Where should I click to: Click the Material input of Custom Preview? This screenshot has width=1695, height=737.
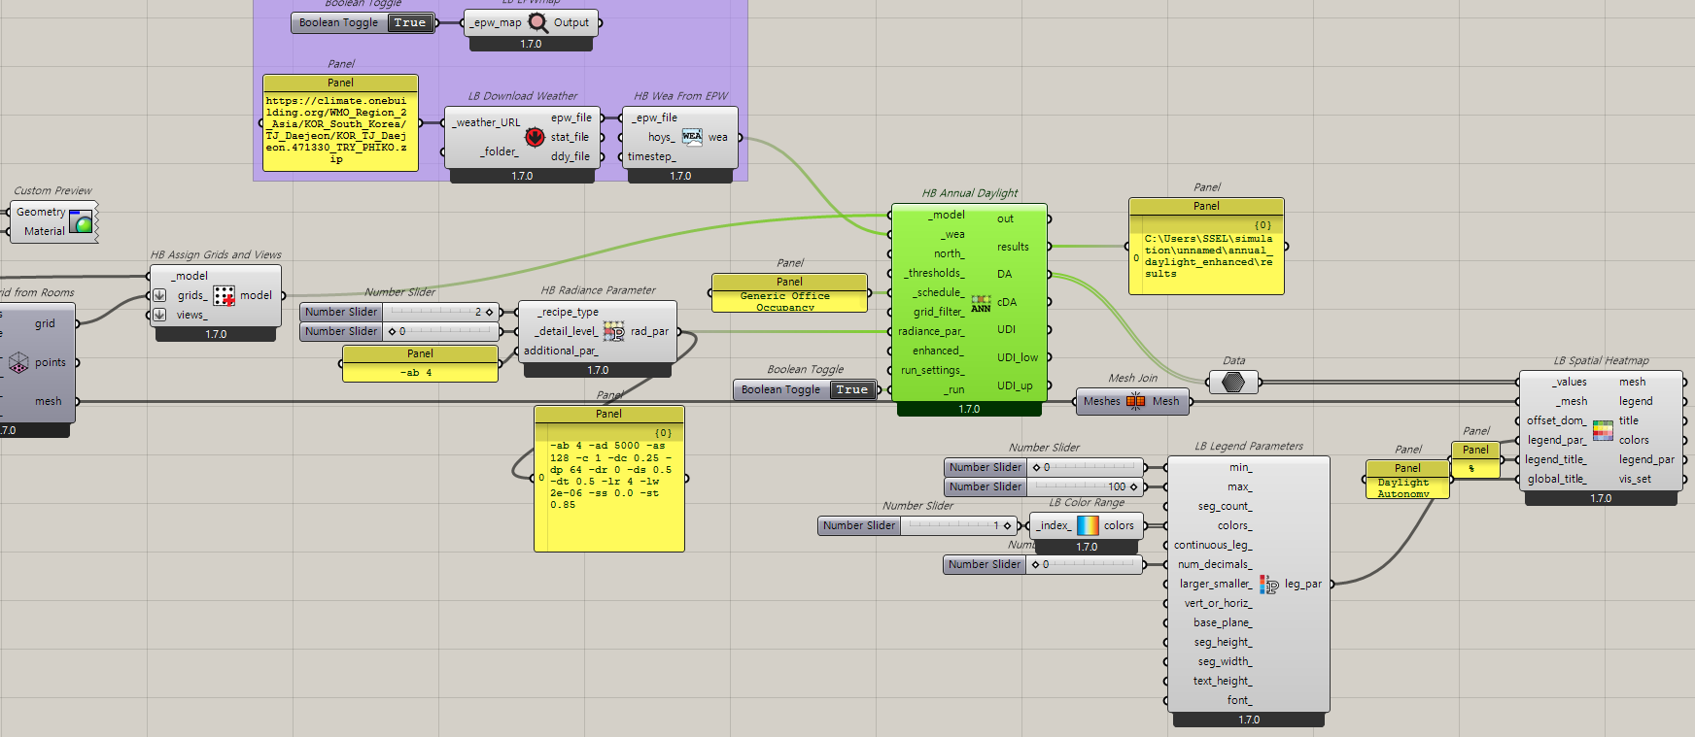coord(45,232)
